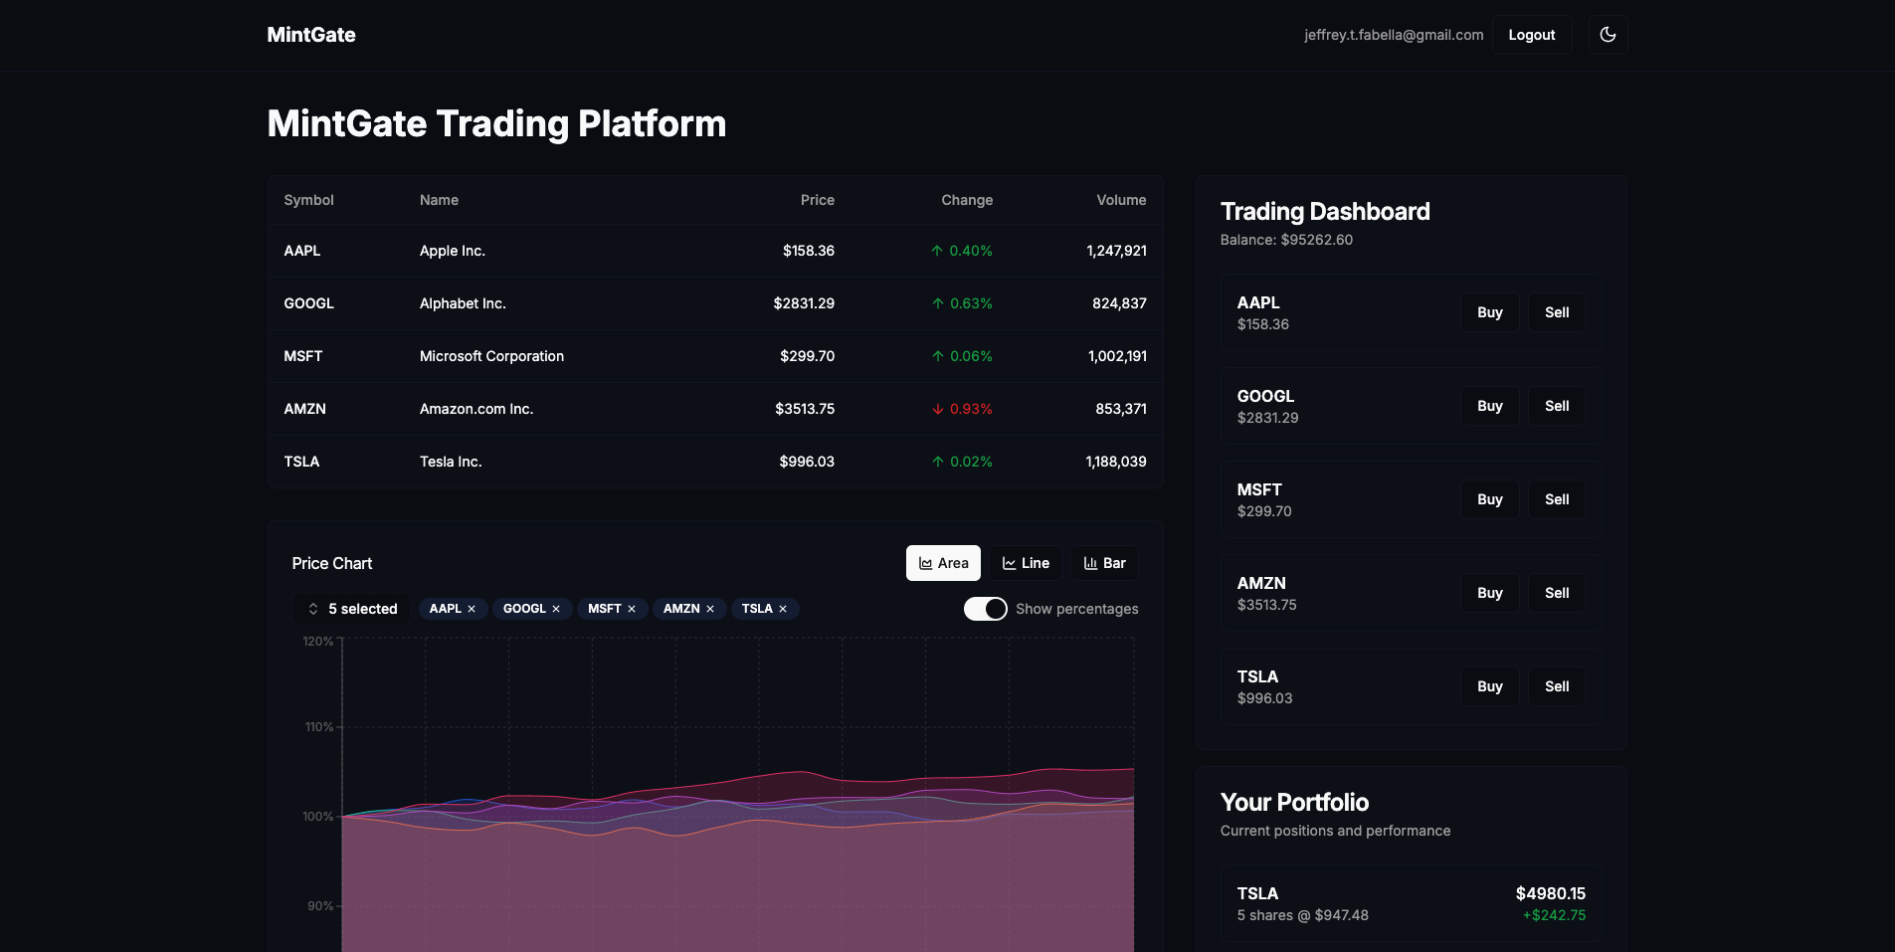This screenshot has height=952, width=1895.
Task: Click the Your Portfolio heading
Action: (1294, 802)
